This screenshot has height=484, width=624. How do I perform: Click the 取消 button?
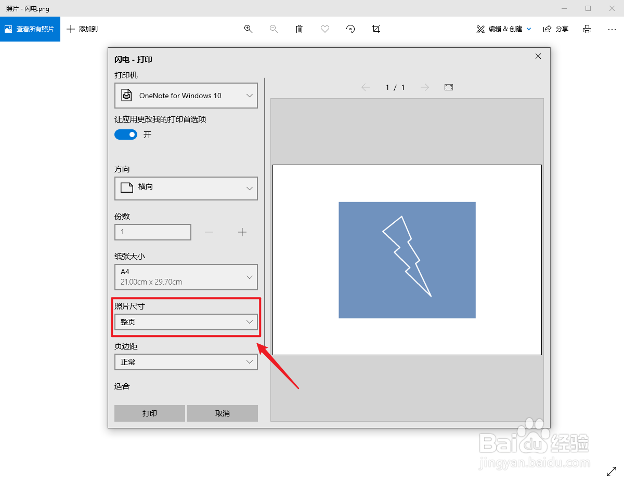pos(223,413)
